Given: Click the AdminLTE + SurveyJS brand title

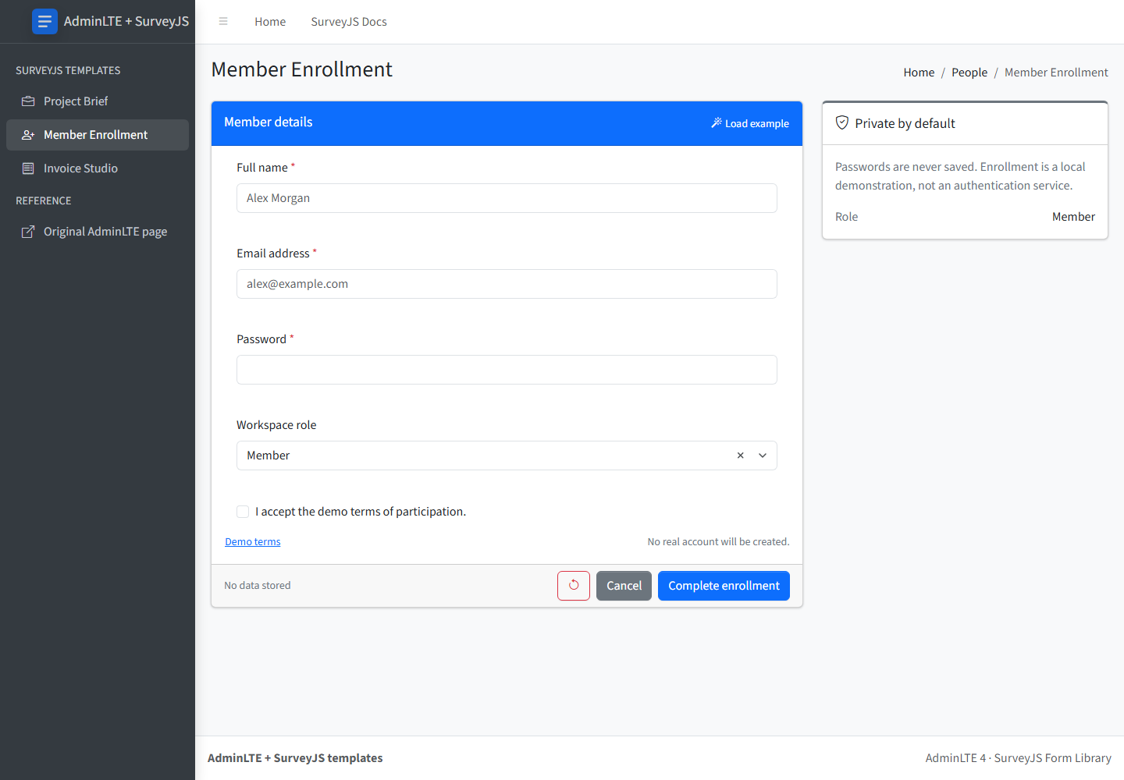Looking at the screenshot, I should tap(126, 21).
